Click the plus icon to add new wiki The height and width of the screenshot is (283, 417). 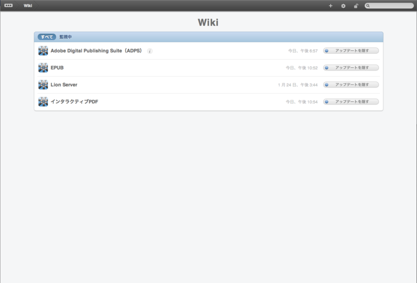pos(330,6)
